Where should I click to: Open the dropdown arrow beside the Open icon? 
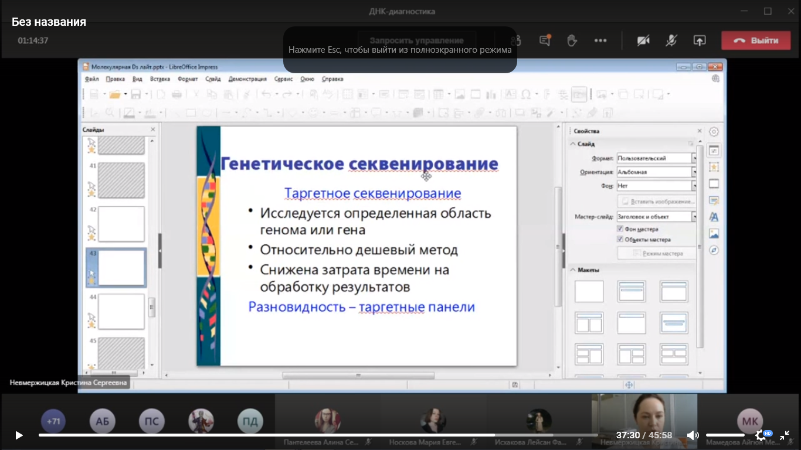[x=125, y=94]
